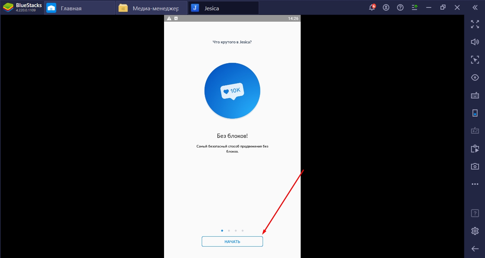Click the Без блоков! heading
Screen dimensions: 485x258
(232, 136)
